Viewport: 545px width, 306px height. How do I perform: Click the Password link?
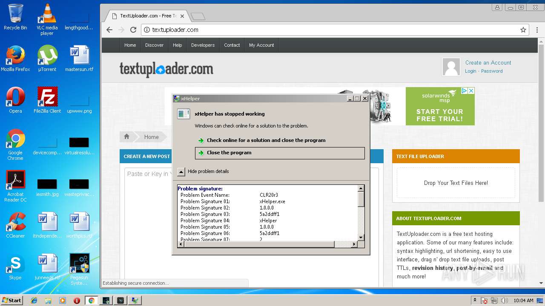[492, 71]
